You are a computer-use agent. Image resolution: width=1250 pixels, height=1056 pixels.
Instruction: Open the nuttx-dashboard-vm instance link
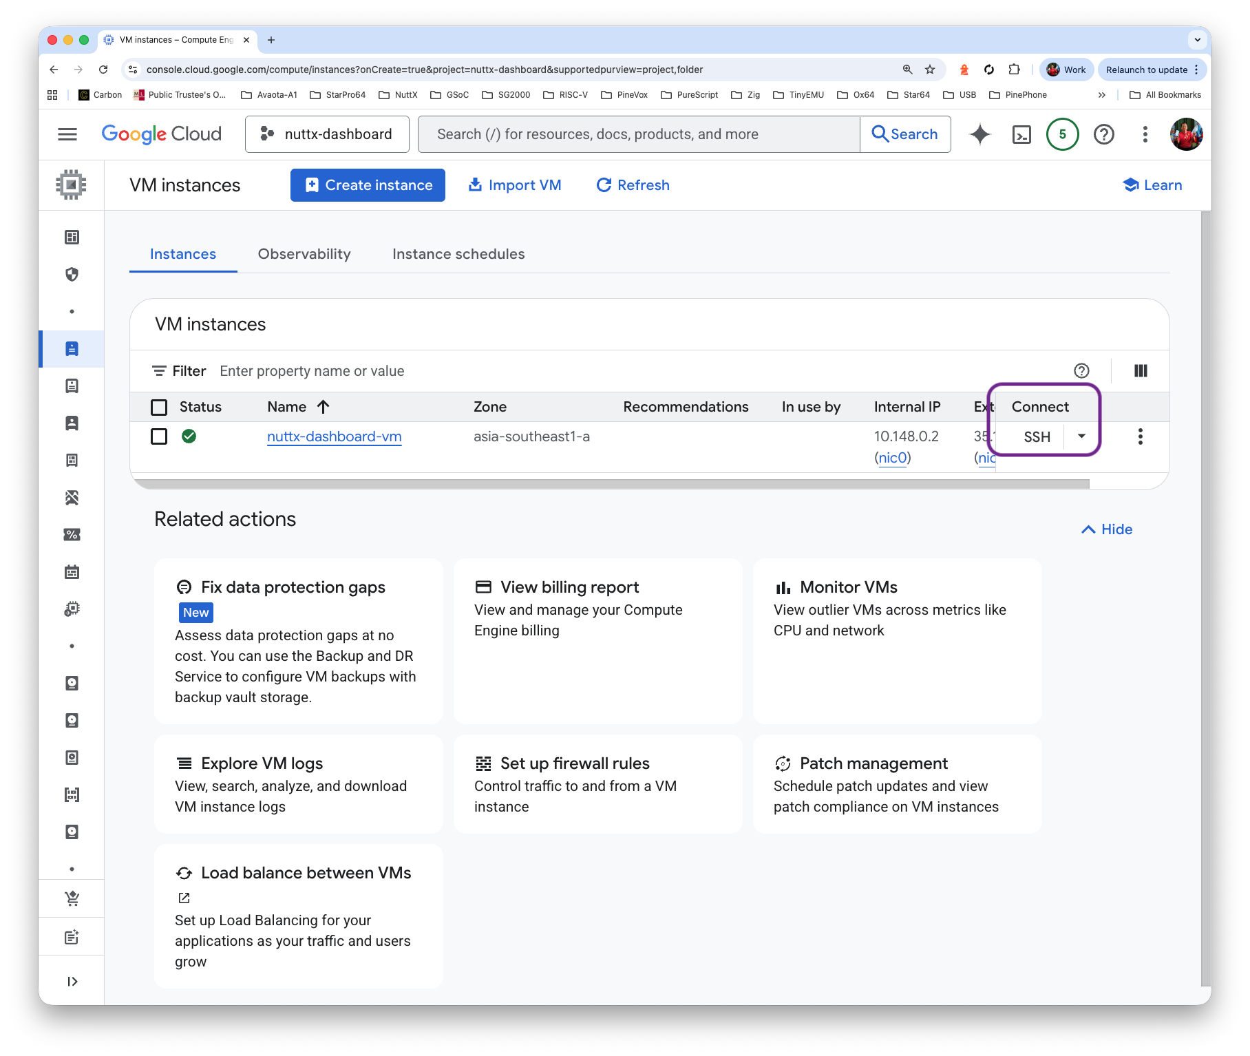[x=334, y=436]
